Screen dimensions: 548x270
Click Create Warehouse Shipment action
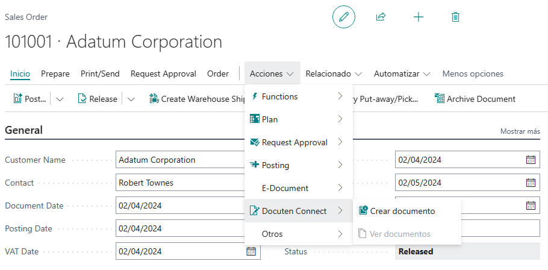pyautogui.click(x=197, y=99)
